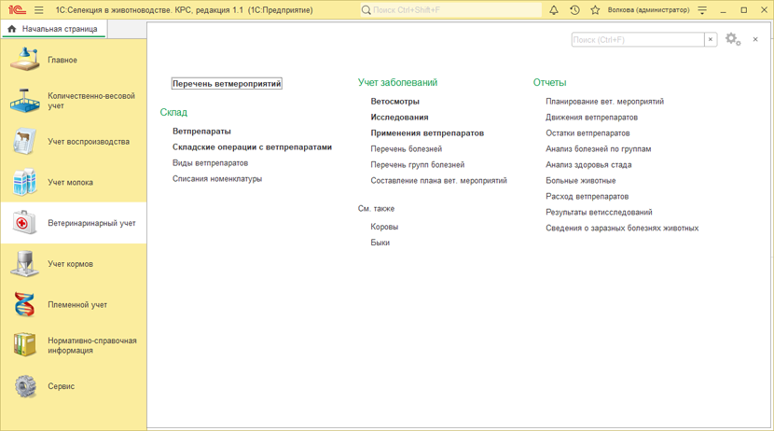Open the Больные животные report
Screen dimensions: 774x431
pyautogui.click(x=580, y=181)
